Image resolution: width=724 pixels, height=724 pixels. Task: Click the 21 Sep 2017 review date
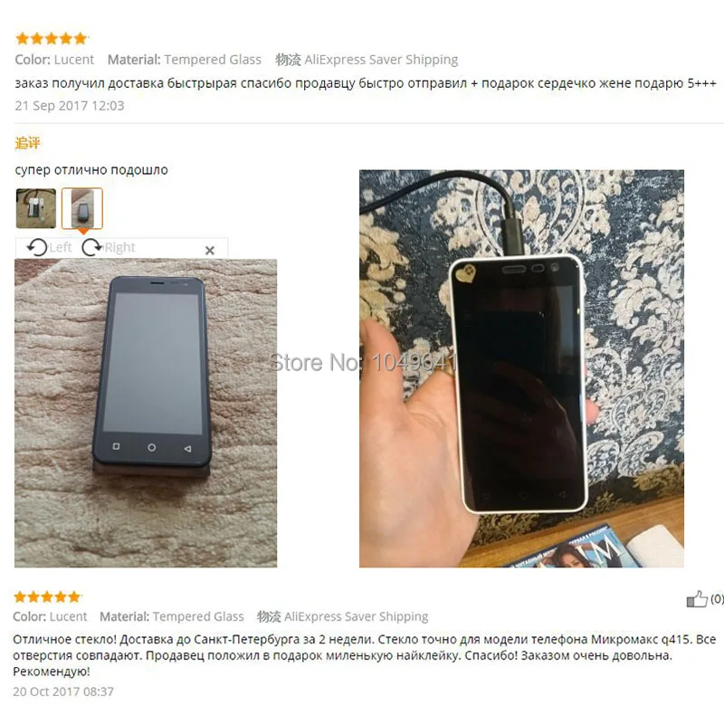(x=70, y=106)
